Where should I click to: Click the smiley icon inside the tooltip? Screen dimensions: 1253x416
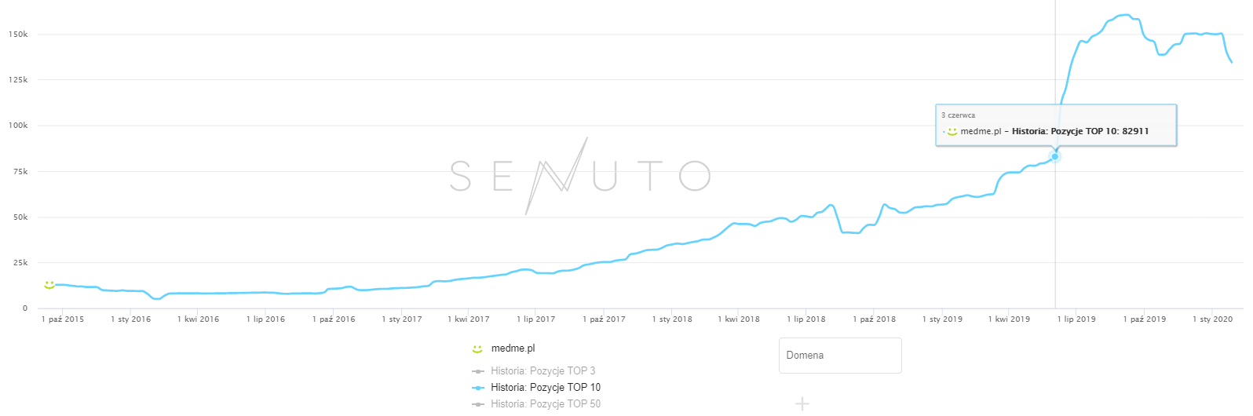coord(952,131)
